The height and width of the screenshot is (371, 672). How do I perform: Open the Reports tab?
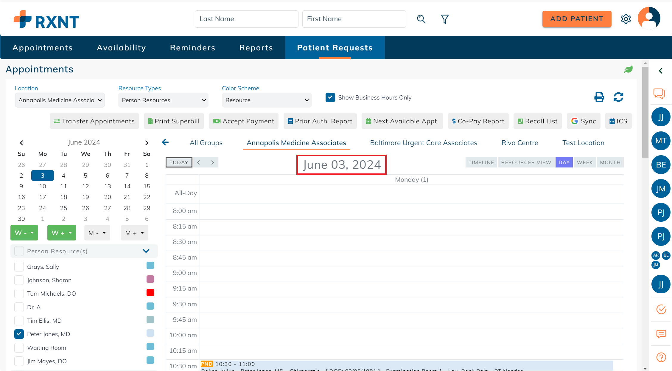(x=256, y=48)
